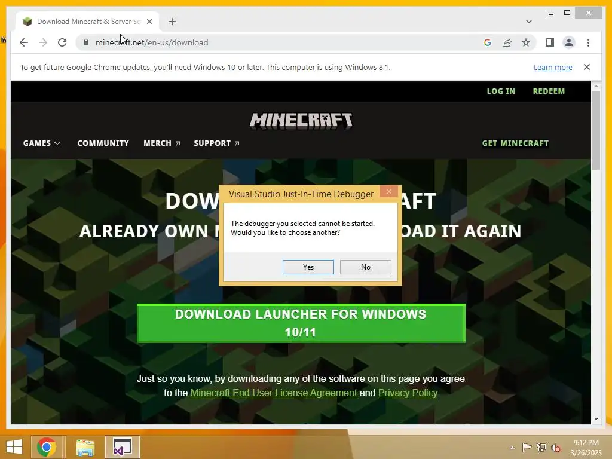Click LOG IN on Minecraft site

pos(501,91)
